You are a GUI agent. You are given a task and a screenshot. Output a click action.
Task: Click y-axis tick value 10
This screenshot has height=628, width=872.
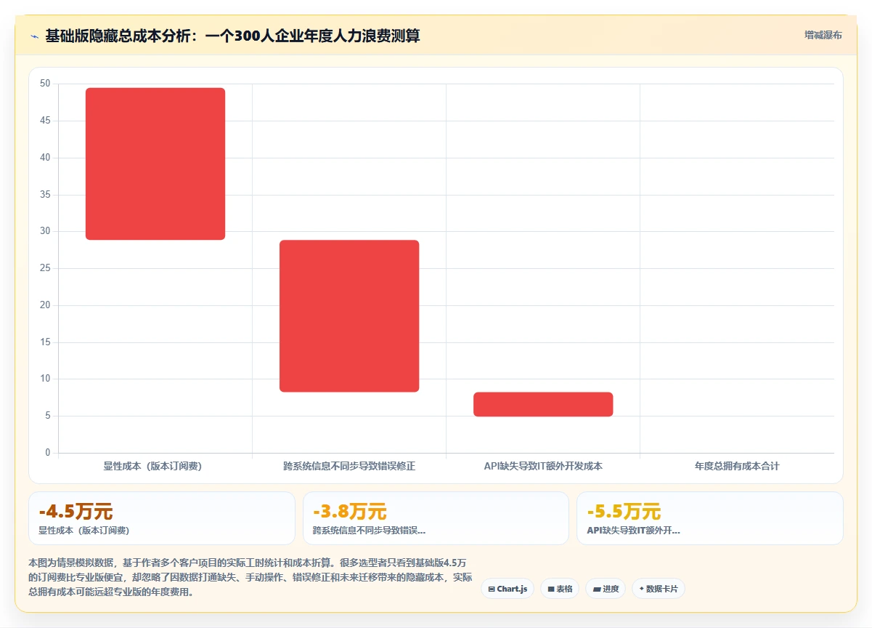click(x=45, y=379)
